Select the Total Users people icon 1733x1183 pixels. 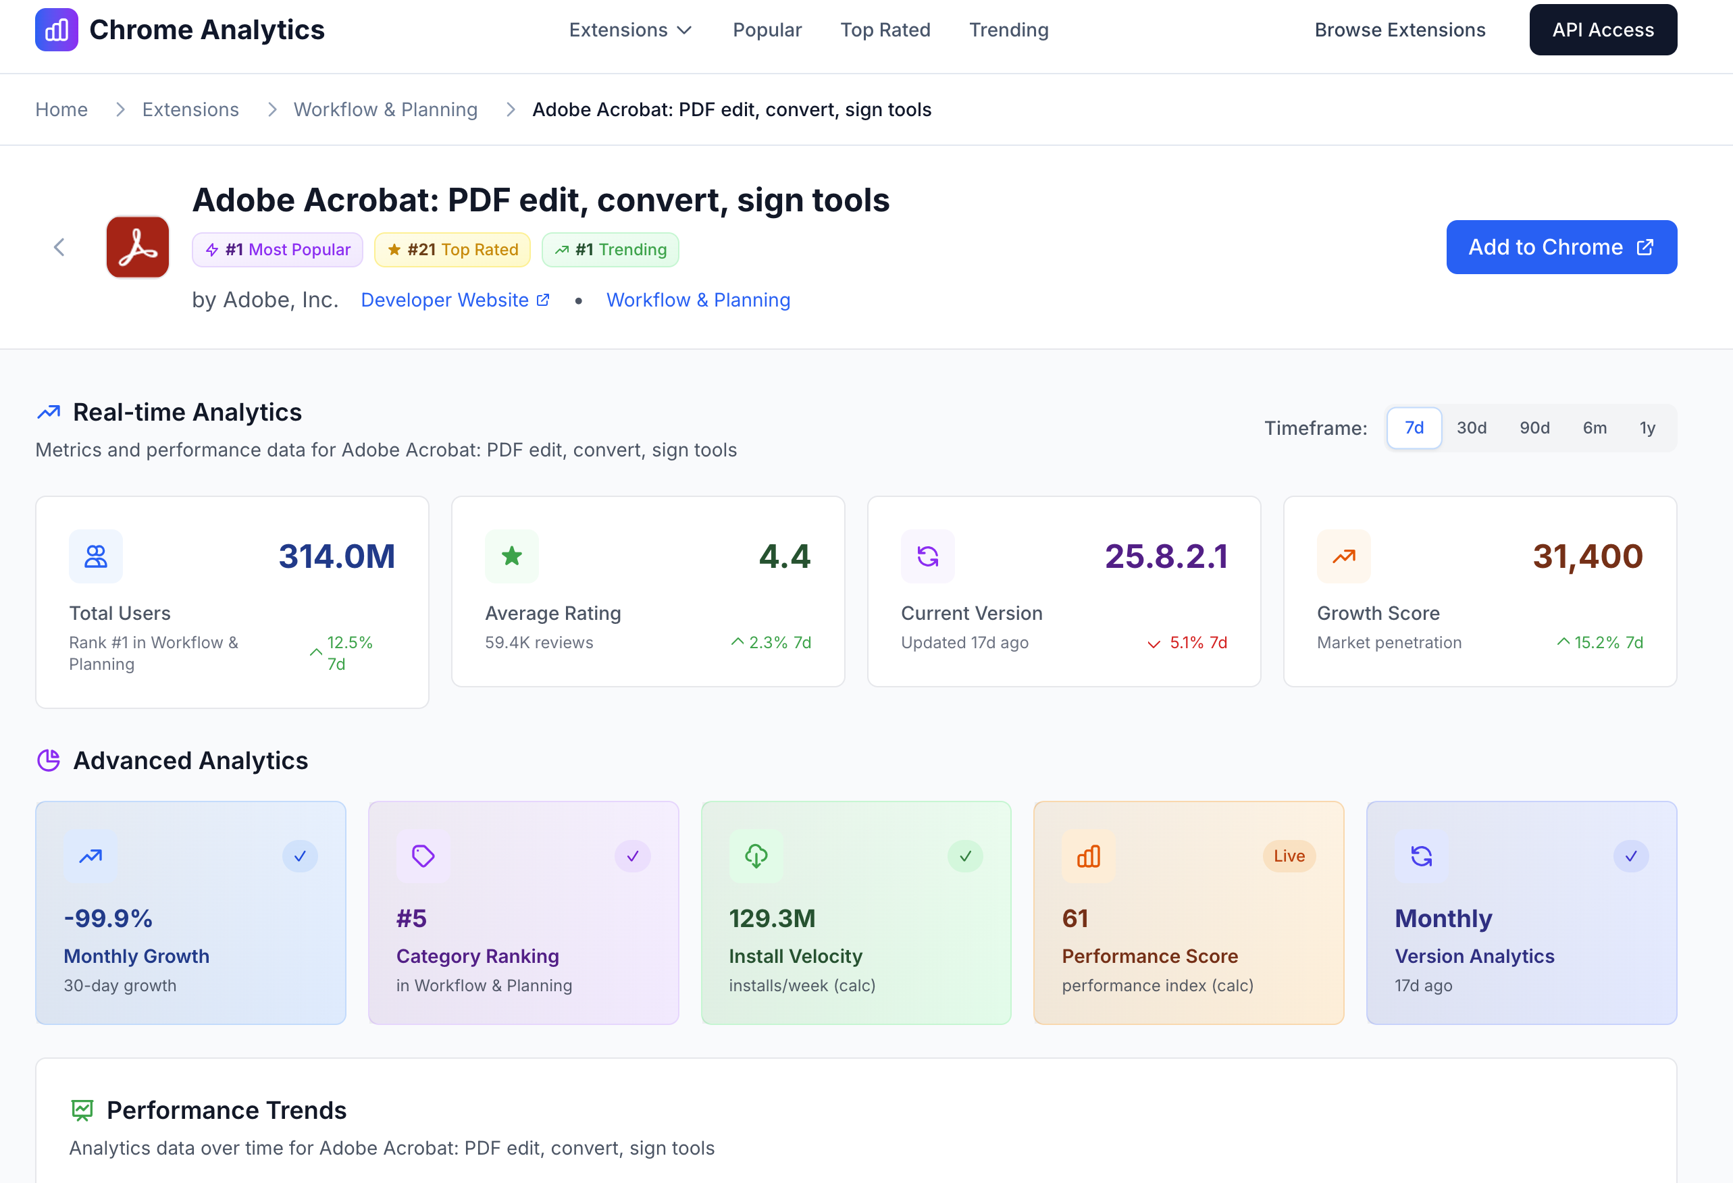click(x=95, y=556)
